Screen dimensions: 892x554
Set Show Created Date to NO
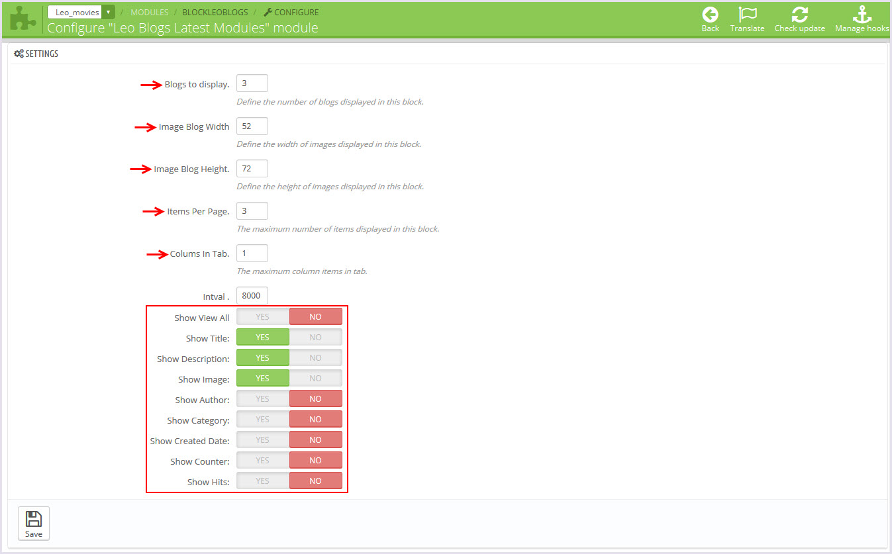click(x=316, y=439)
